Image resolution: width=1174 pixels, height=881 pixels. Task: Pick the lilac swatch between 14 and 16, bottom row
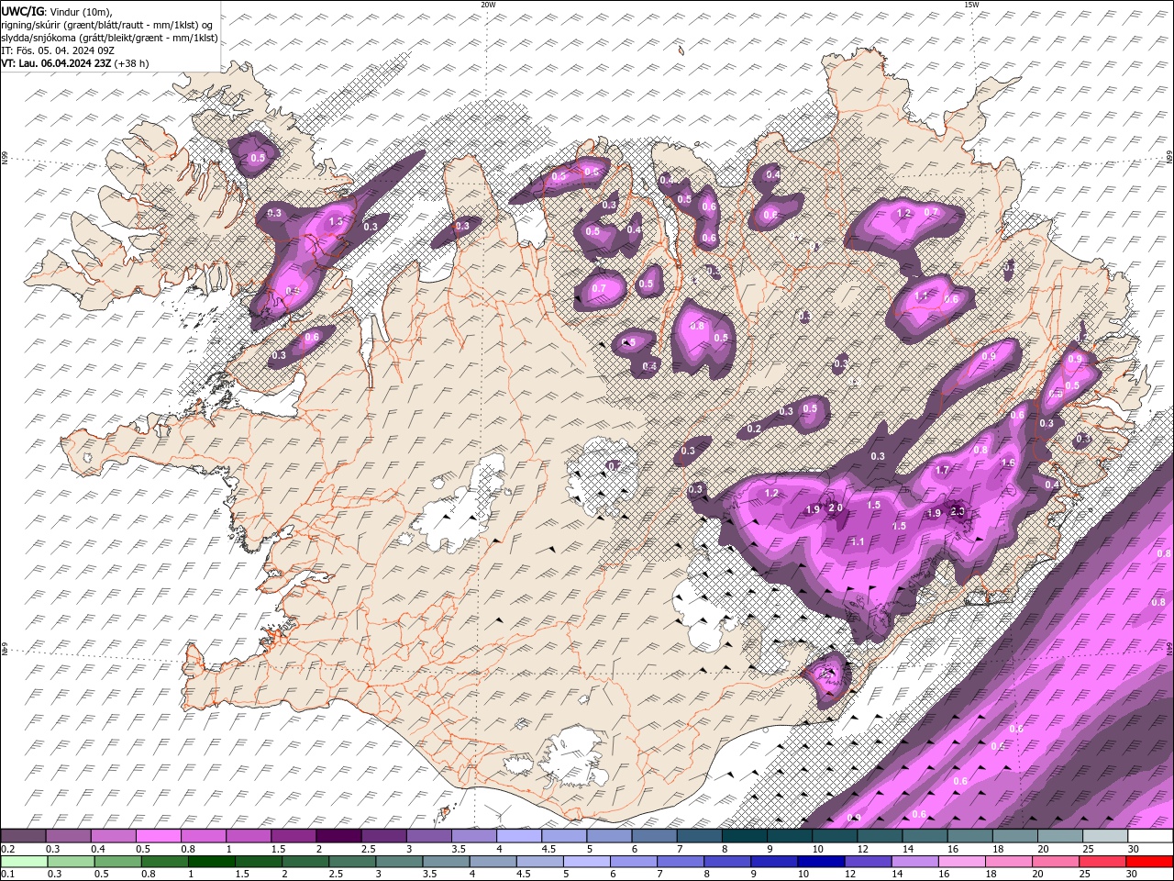pyautogui.click(x=914, y=861)
